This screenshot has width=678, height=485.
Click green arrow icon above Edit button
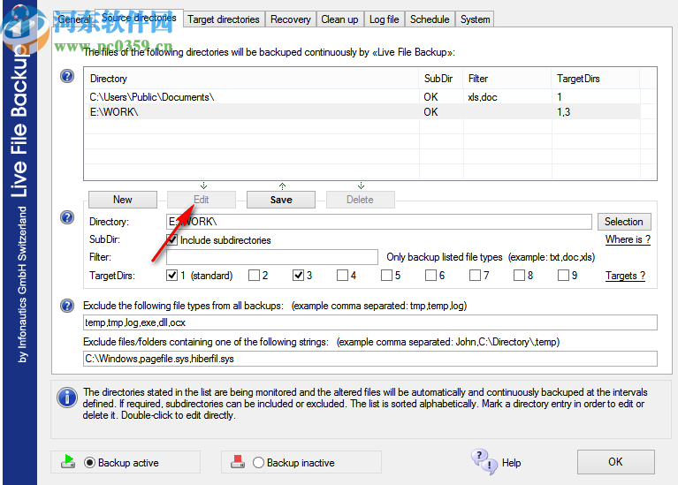point(203,186)
